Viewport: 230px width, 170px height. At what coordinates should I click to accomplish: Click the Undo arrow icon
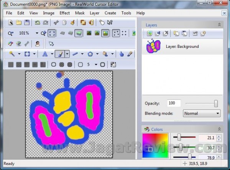(38, 23)
